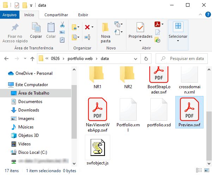Open the Arquivo menu tab
212x175 pixels.
tap(10, 15)
